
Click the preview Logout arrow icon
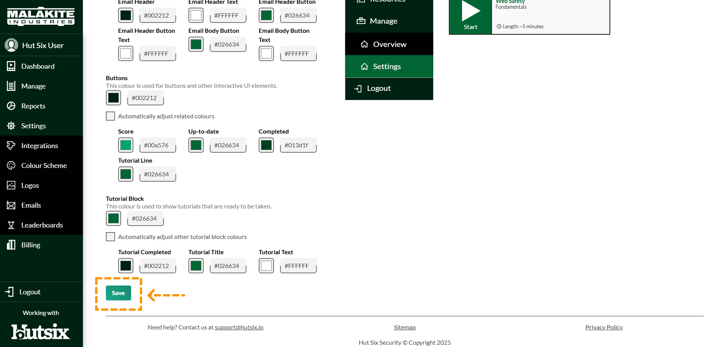coord(358,89)
